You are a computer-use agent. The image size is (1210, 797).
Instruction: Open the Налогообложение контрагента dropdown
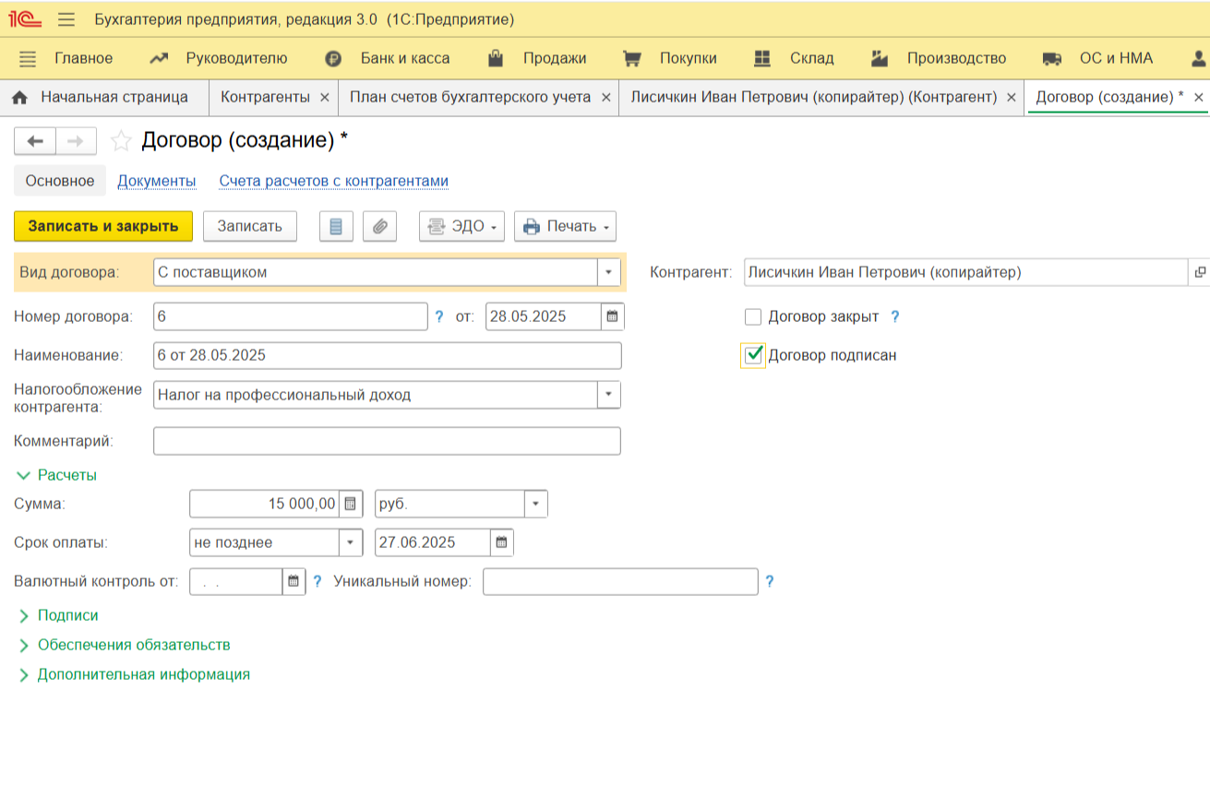[x=609, y=395]
